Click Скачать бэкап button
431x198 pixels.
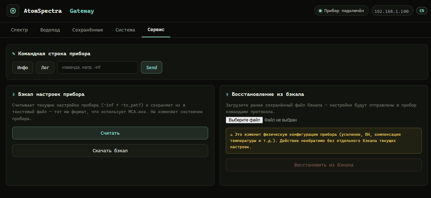[110, 151]
